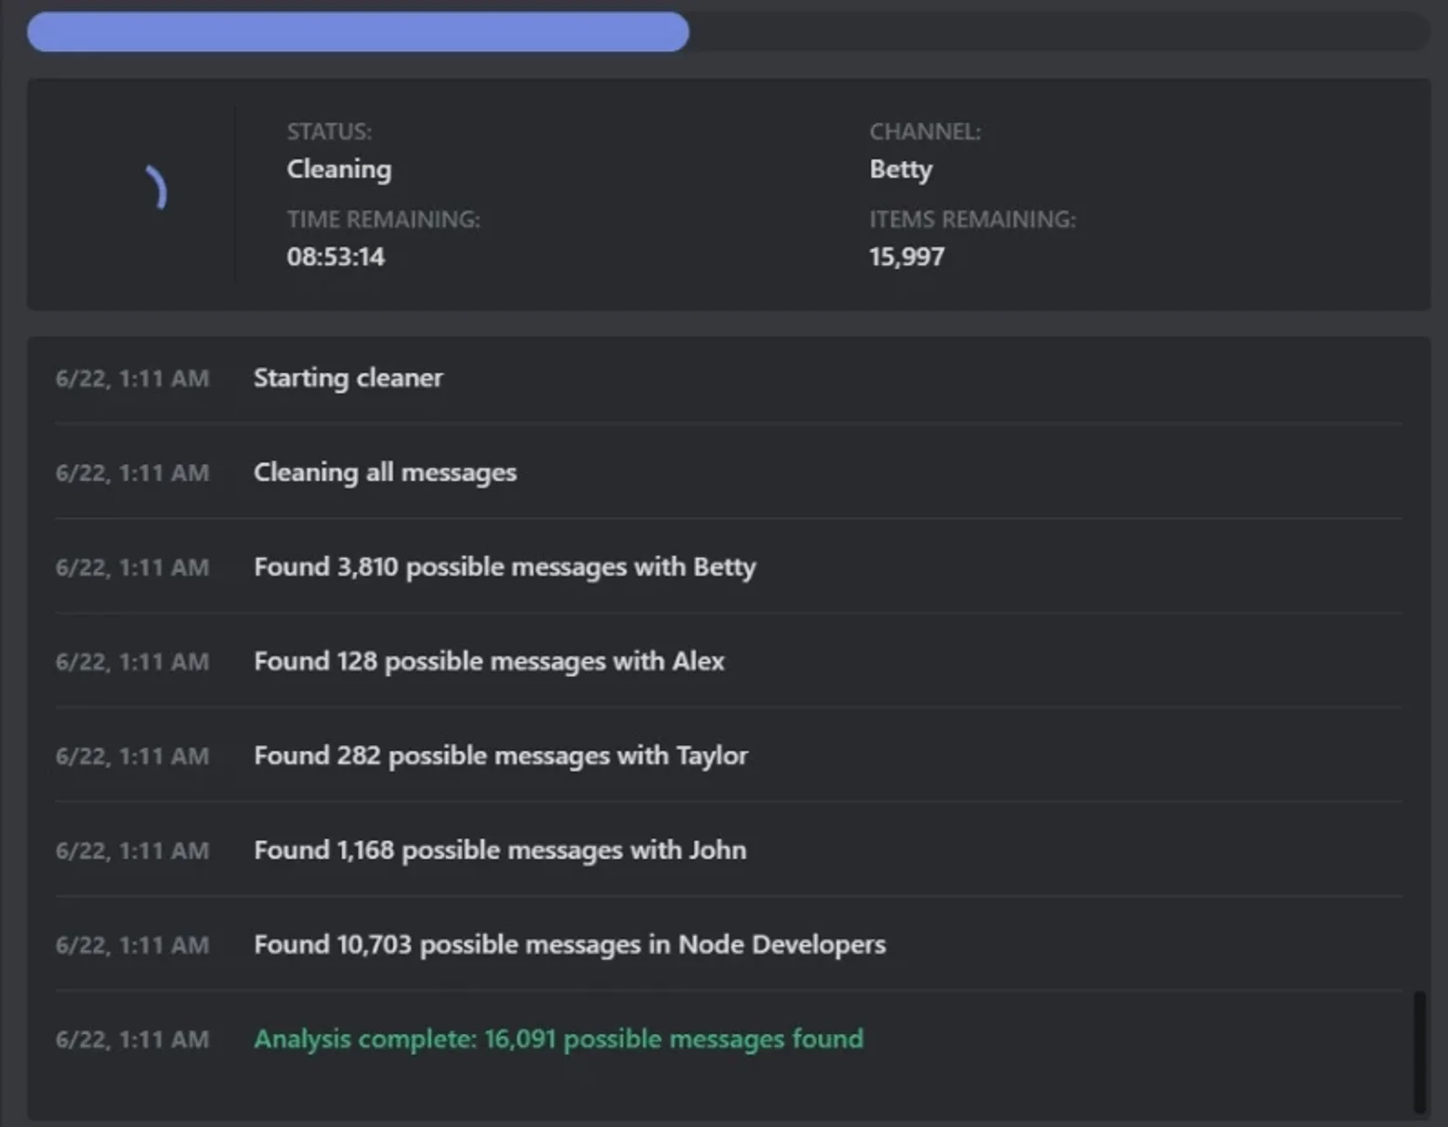Click the green 'Analysis complete' message
Image resolution: width=1448 pixels, height=1127 pixels.
coord(559,1039)
